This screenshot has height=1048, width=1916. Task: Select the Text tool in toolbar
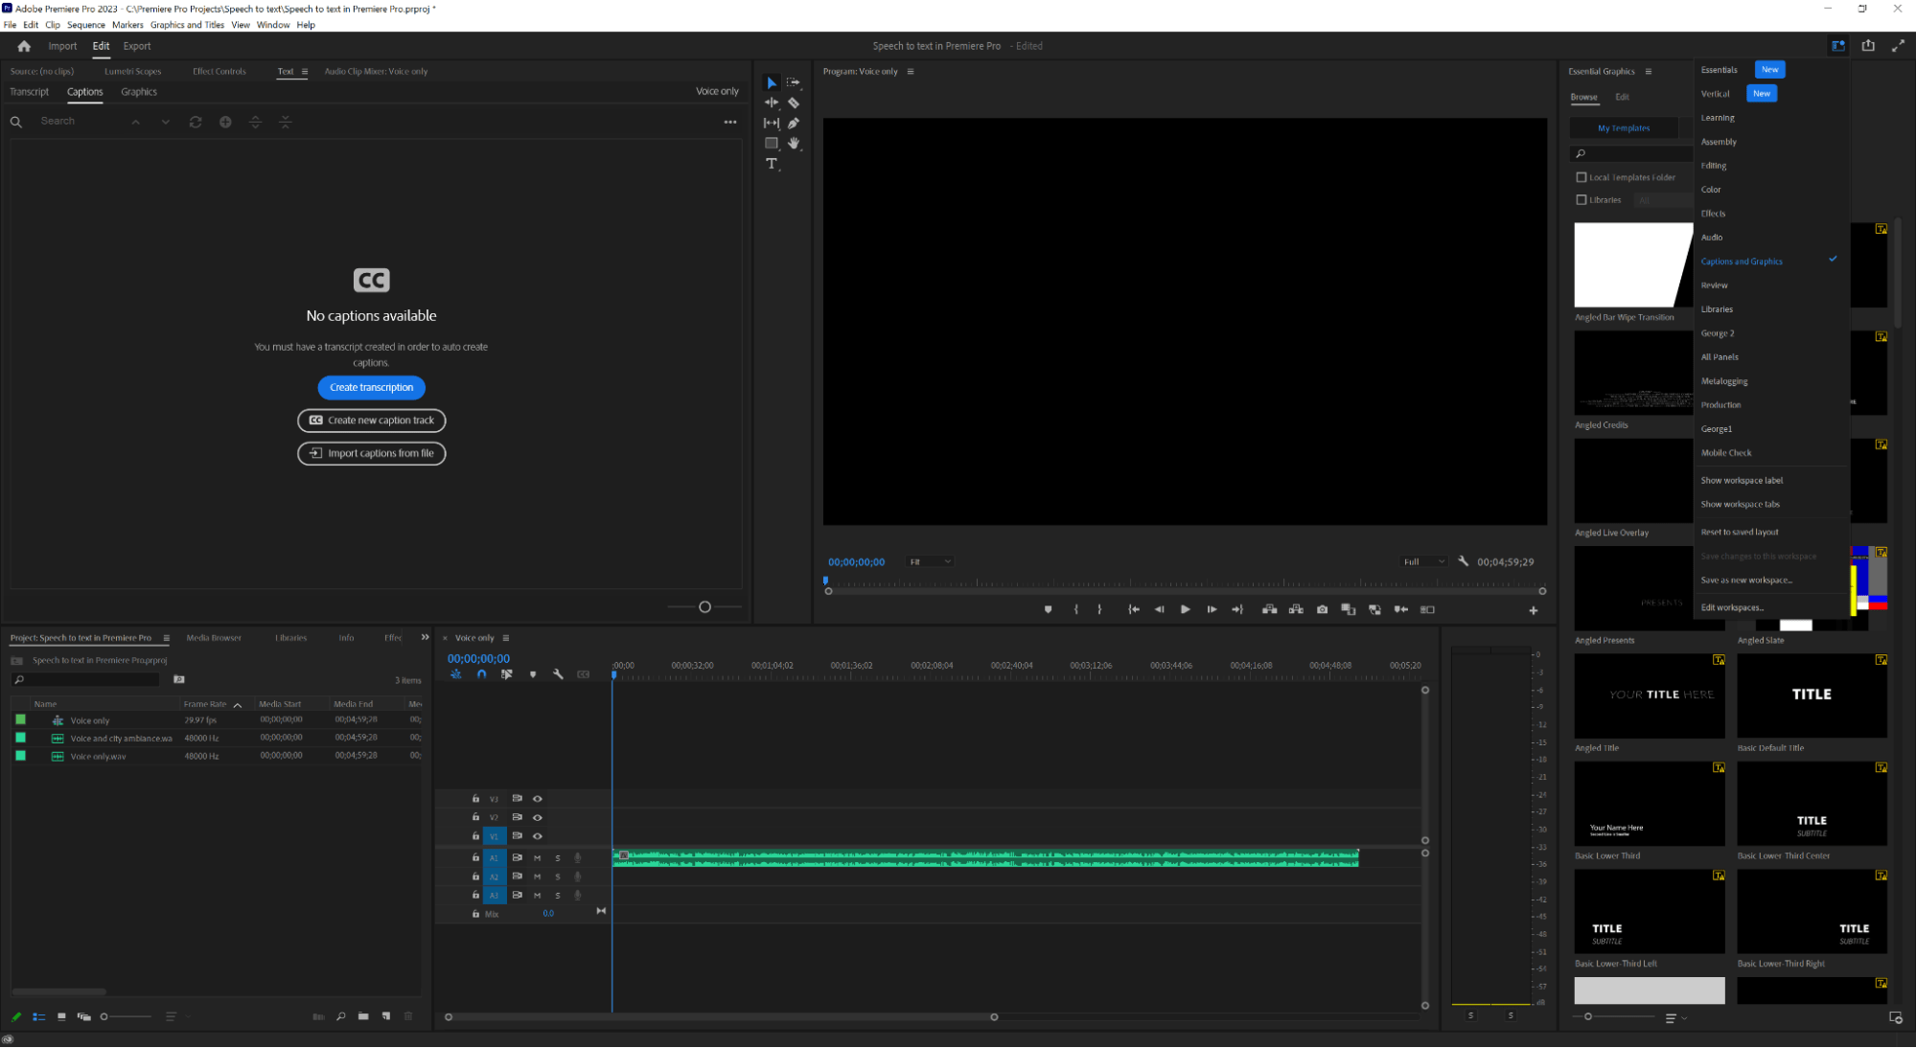tap(771, 165)
